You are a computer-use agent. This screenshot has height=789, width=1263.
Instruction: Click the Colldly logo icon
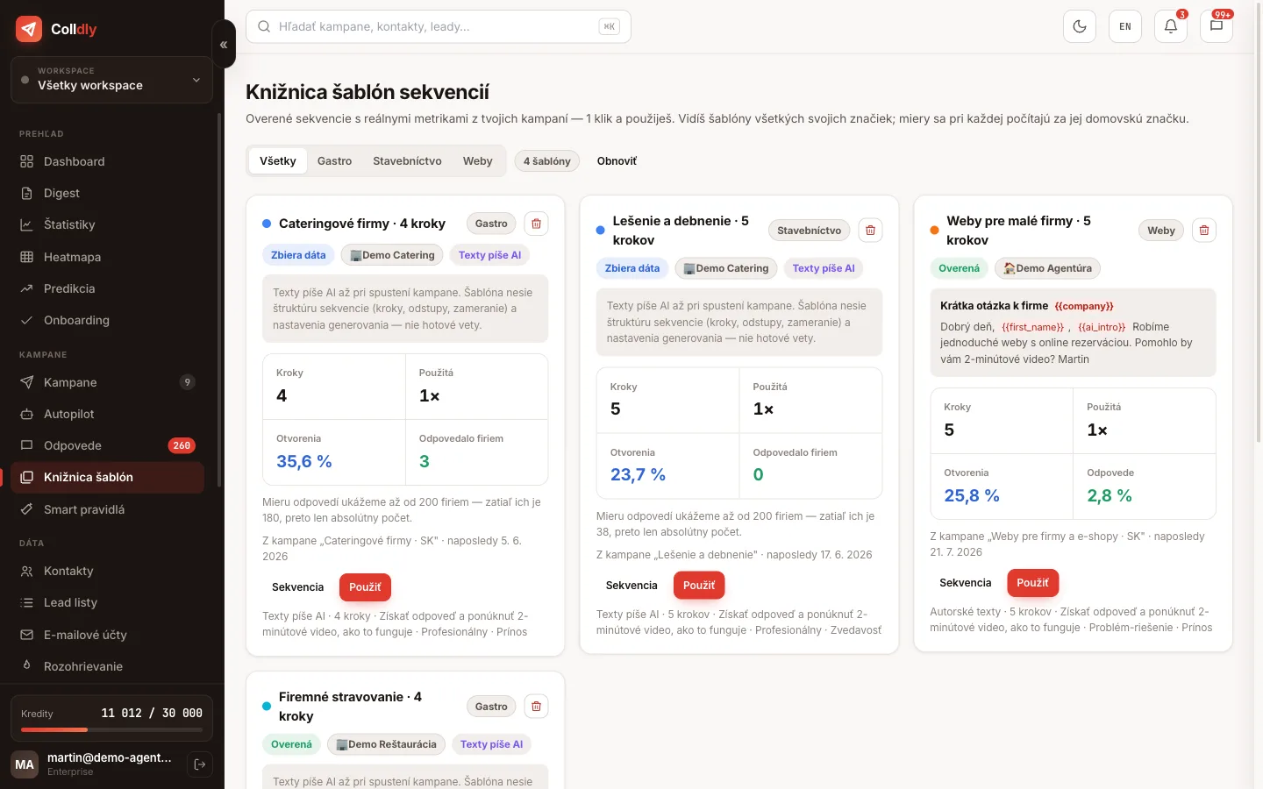pyautogui.click(x=29, y=29)
